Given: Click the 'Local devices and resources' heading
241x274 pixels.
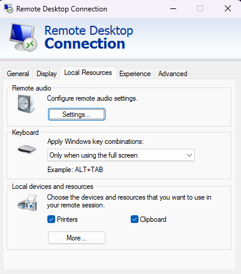Looking at the screenshot, I should pyautogui.click(x=53, y=186).
